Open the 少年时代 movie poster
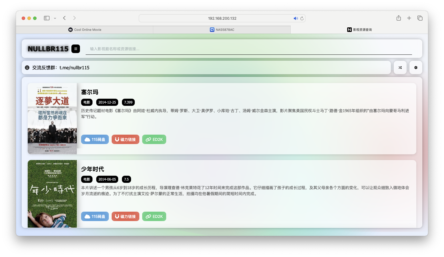The image size is (444, 257). pos(52,194)
